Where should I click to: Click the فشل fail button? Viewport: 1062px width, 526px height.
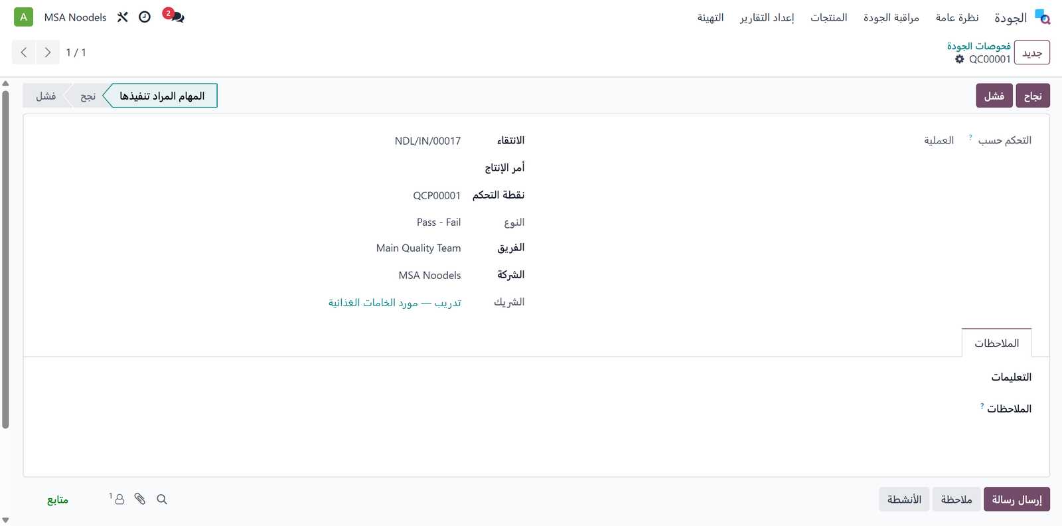tap(994, 96)
